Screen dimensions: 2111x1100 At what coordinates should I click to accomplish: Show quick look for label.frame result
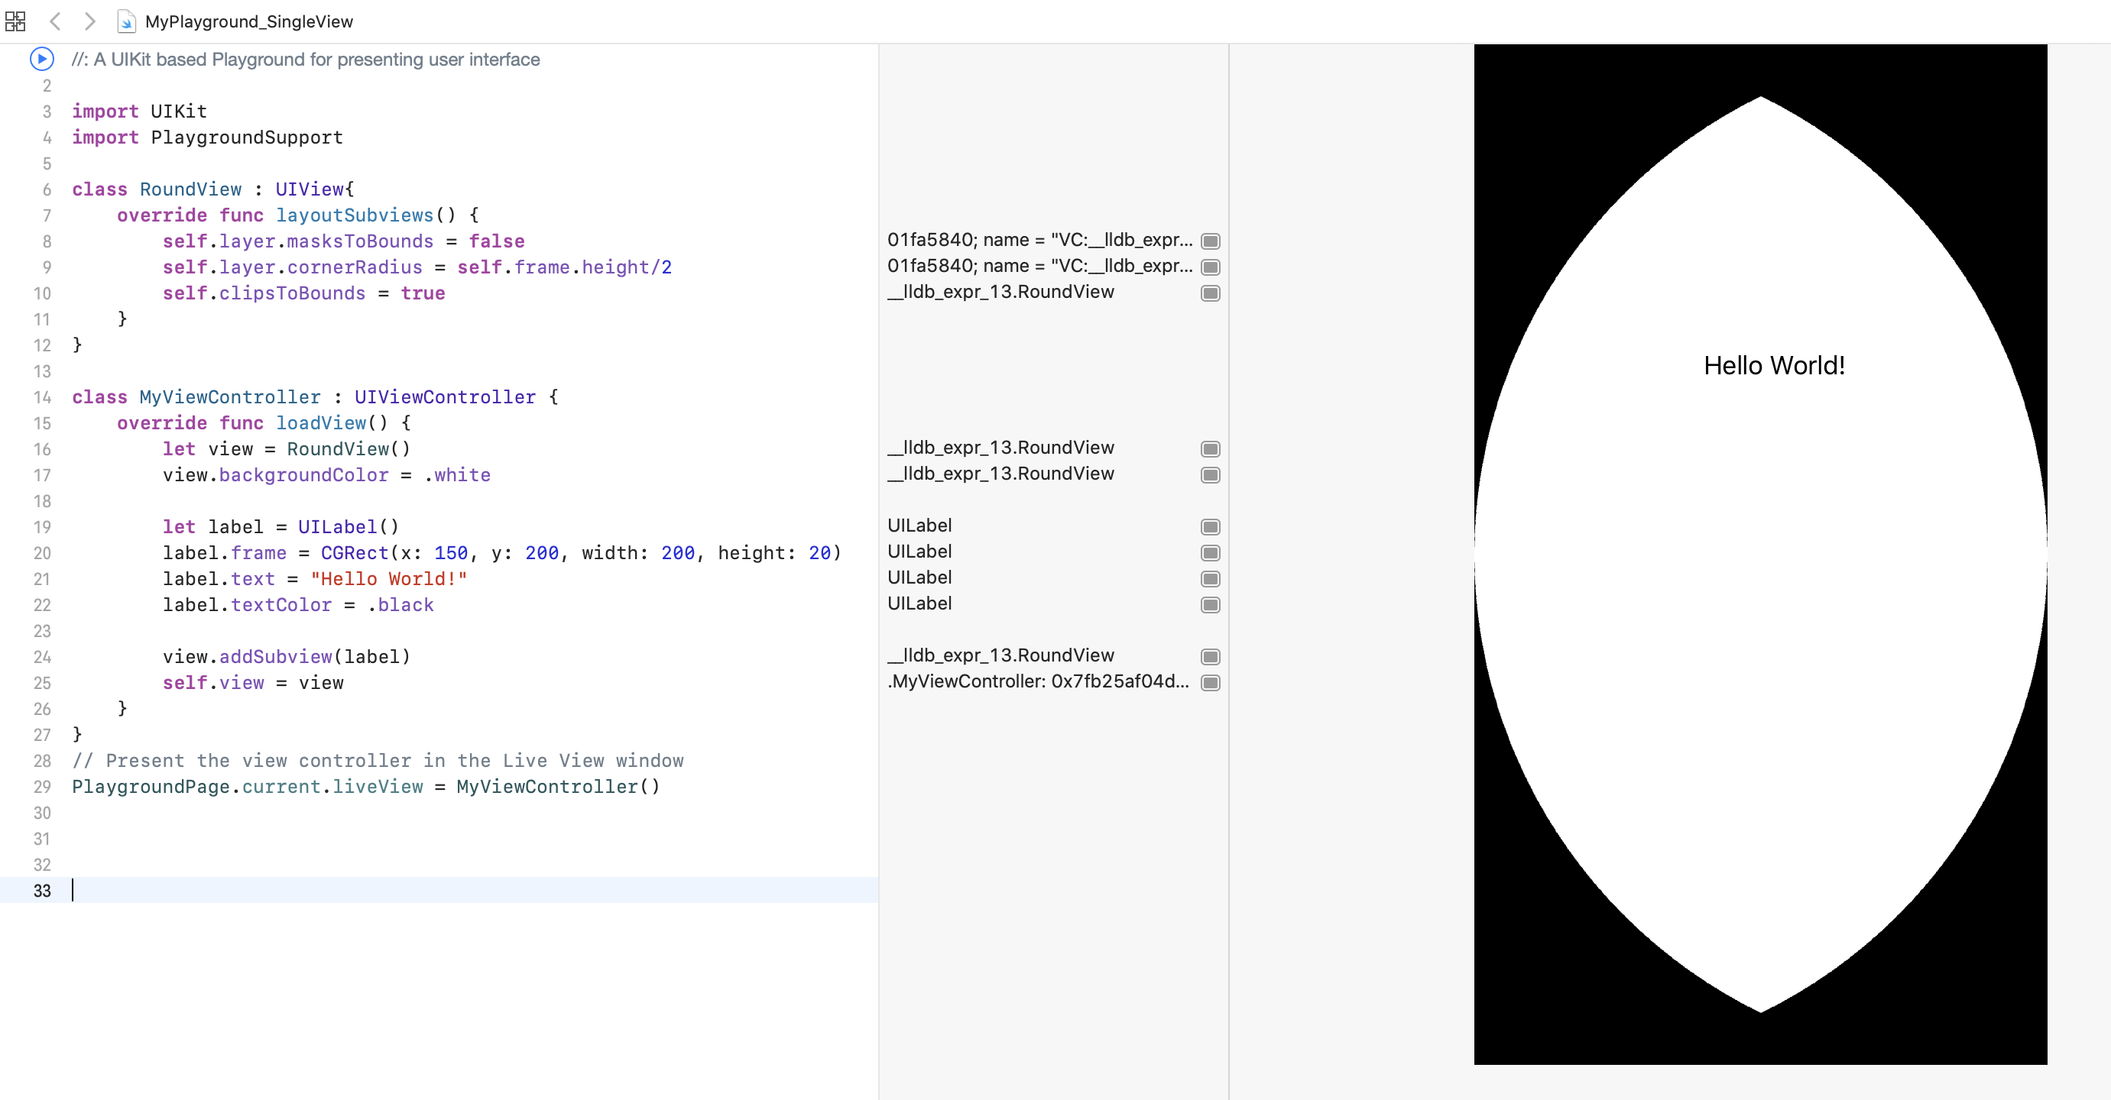pyautogui.click(x=1210, y=553)
